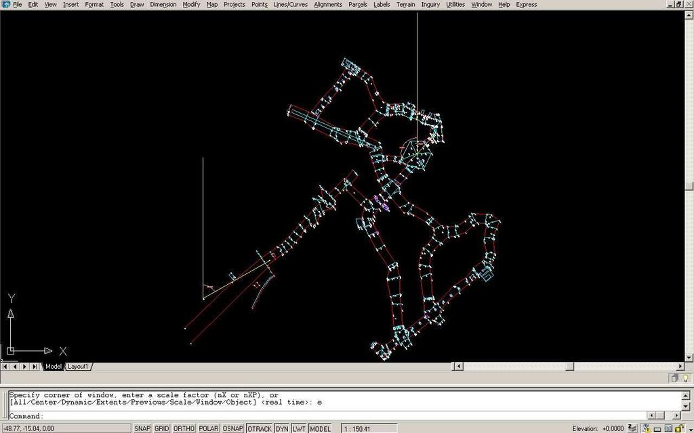
Task: Open the Lines/Curves menu
Action: click(x=290, y=5)
